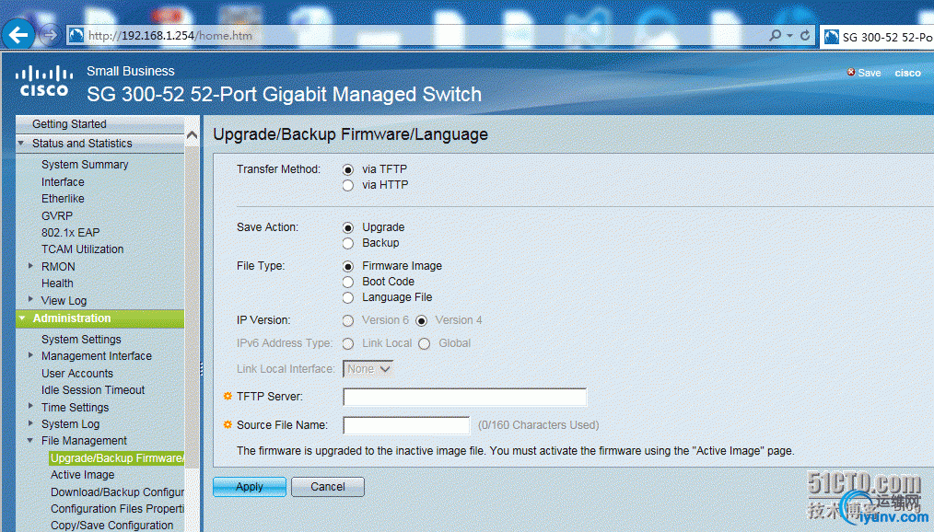Screen dimensions: 934x532
Task: Click the Apply button
Action: 250,487
